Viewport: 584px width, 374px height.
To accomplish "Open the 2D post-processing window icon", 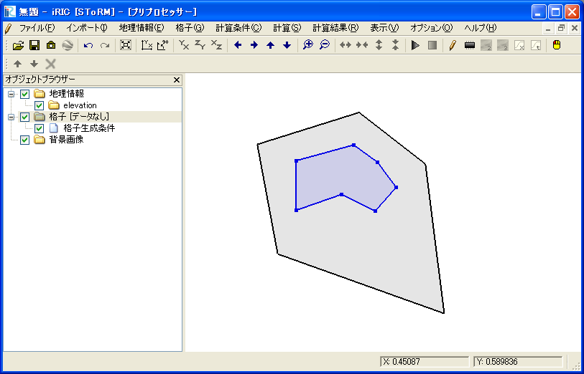I will click(486, 45).
